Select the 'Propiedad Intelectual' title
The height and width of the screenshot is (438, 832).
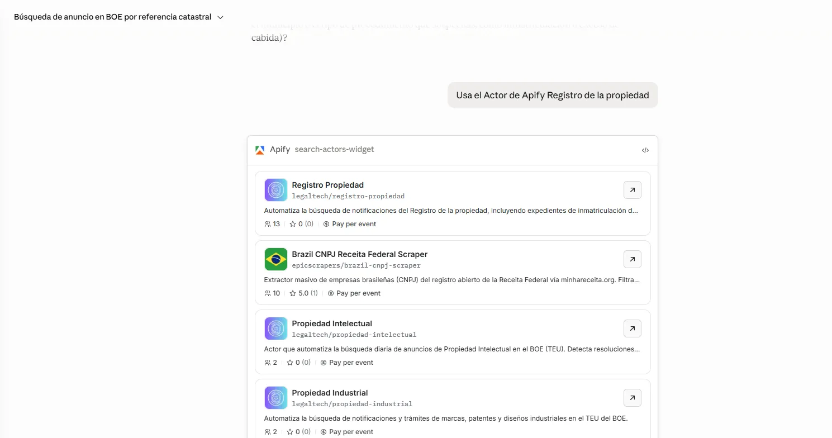click(332, 323)
